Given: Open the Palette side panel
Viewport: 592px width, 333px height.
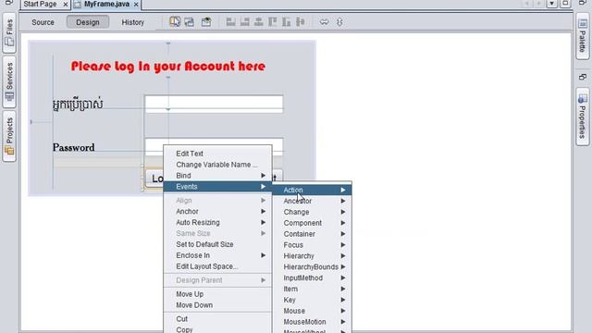Looking at the screenshot, I should pos(583,36).
